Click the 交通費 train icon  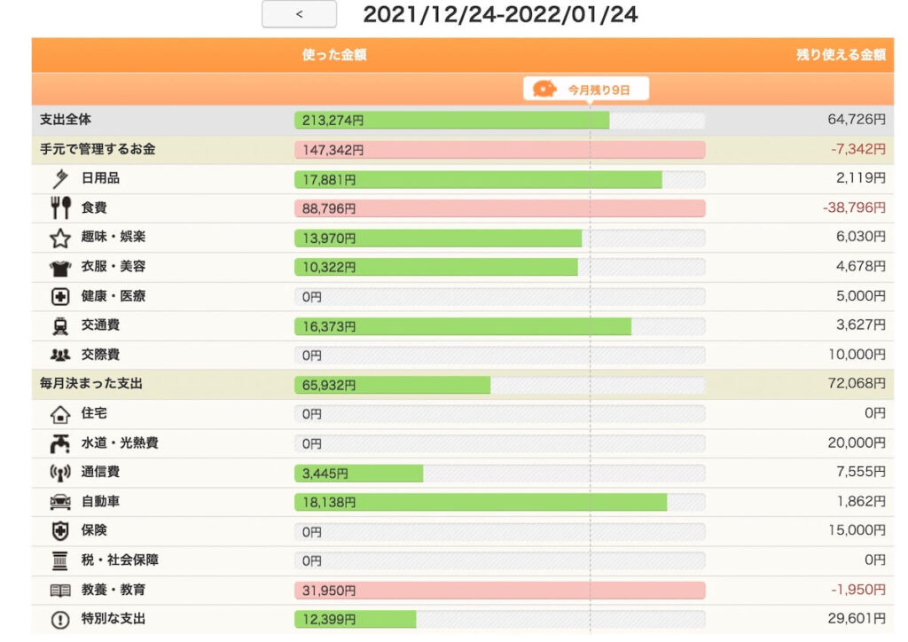(60, 326)
